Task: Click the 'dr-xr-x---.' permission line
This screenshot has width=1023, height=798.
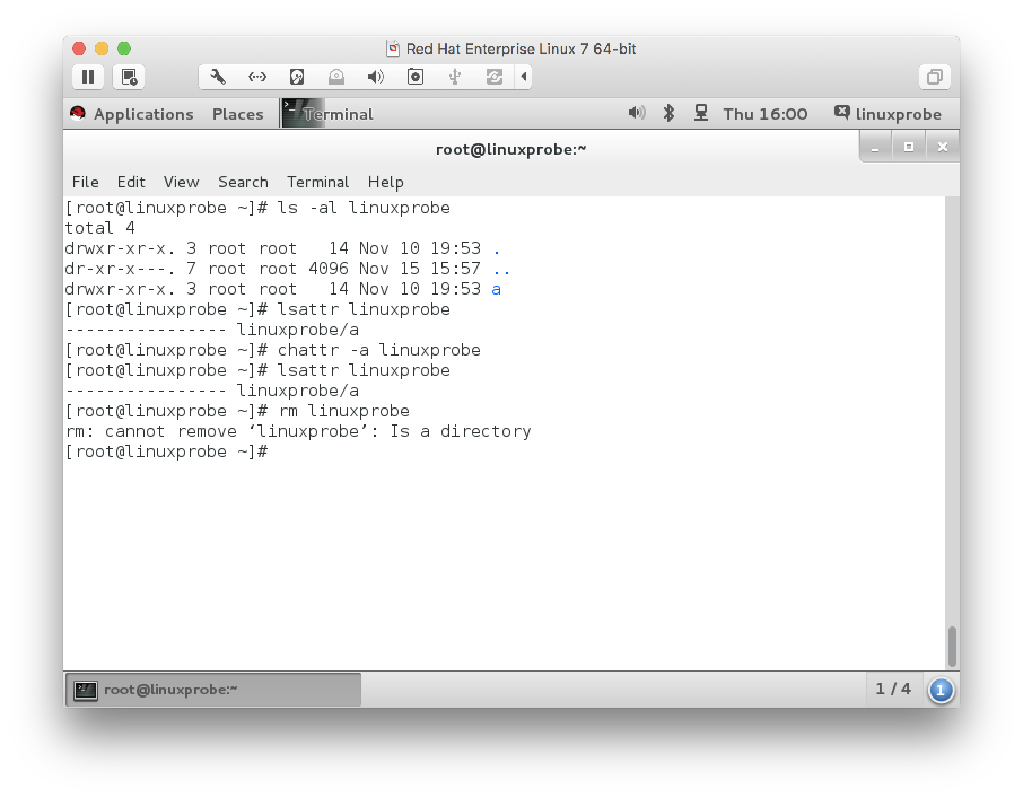Action: [x=287, y=269]
